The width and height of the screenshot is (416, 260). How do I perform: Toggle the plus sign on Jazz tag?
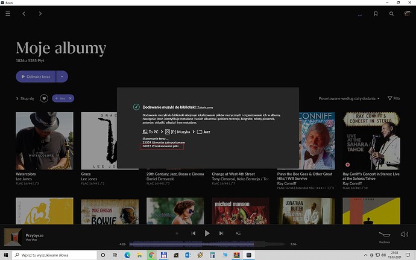click(x=56, y=98)
